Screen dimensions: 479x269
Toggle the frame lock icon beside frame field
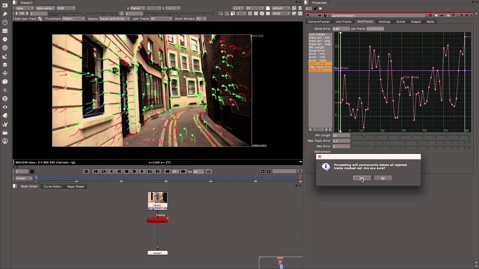coord(32,171)
